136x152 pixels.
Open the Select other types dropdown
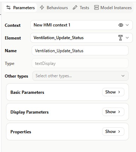(x=80, y=76)
